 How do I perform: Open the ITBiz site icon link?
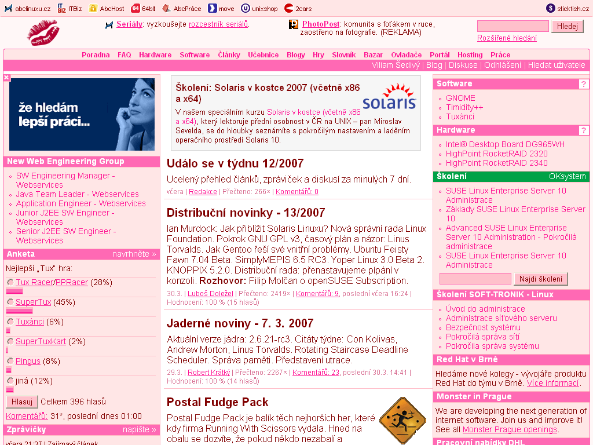pos(61,8)
